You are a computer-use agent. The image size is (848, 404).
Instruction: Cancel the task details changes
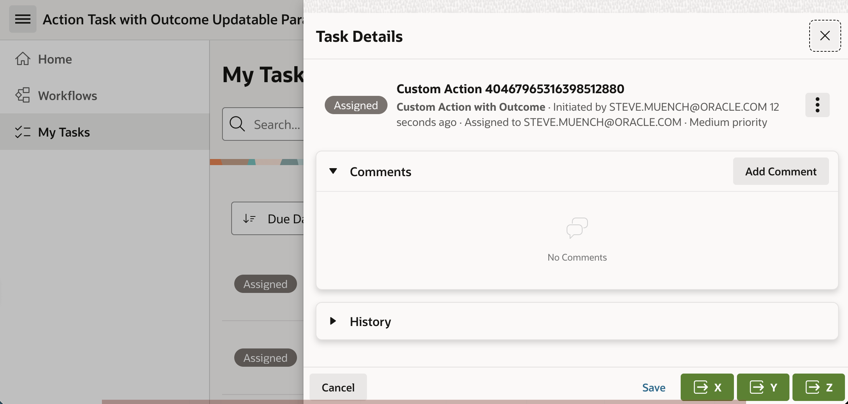pos(338,387)
